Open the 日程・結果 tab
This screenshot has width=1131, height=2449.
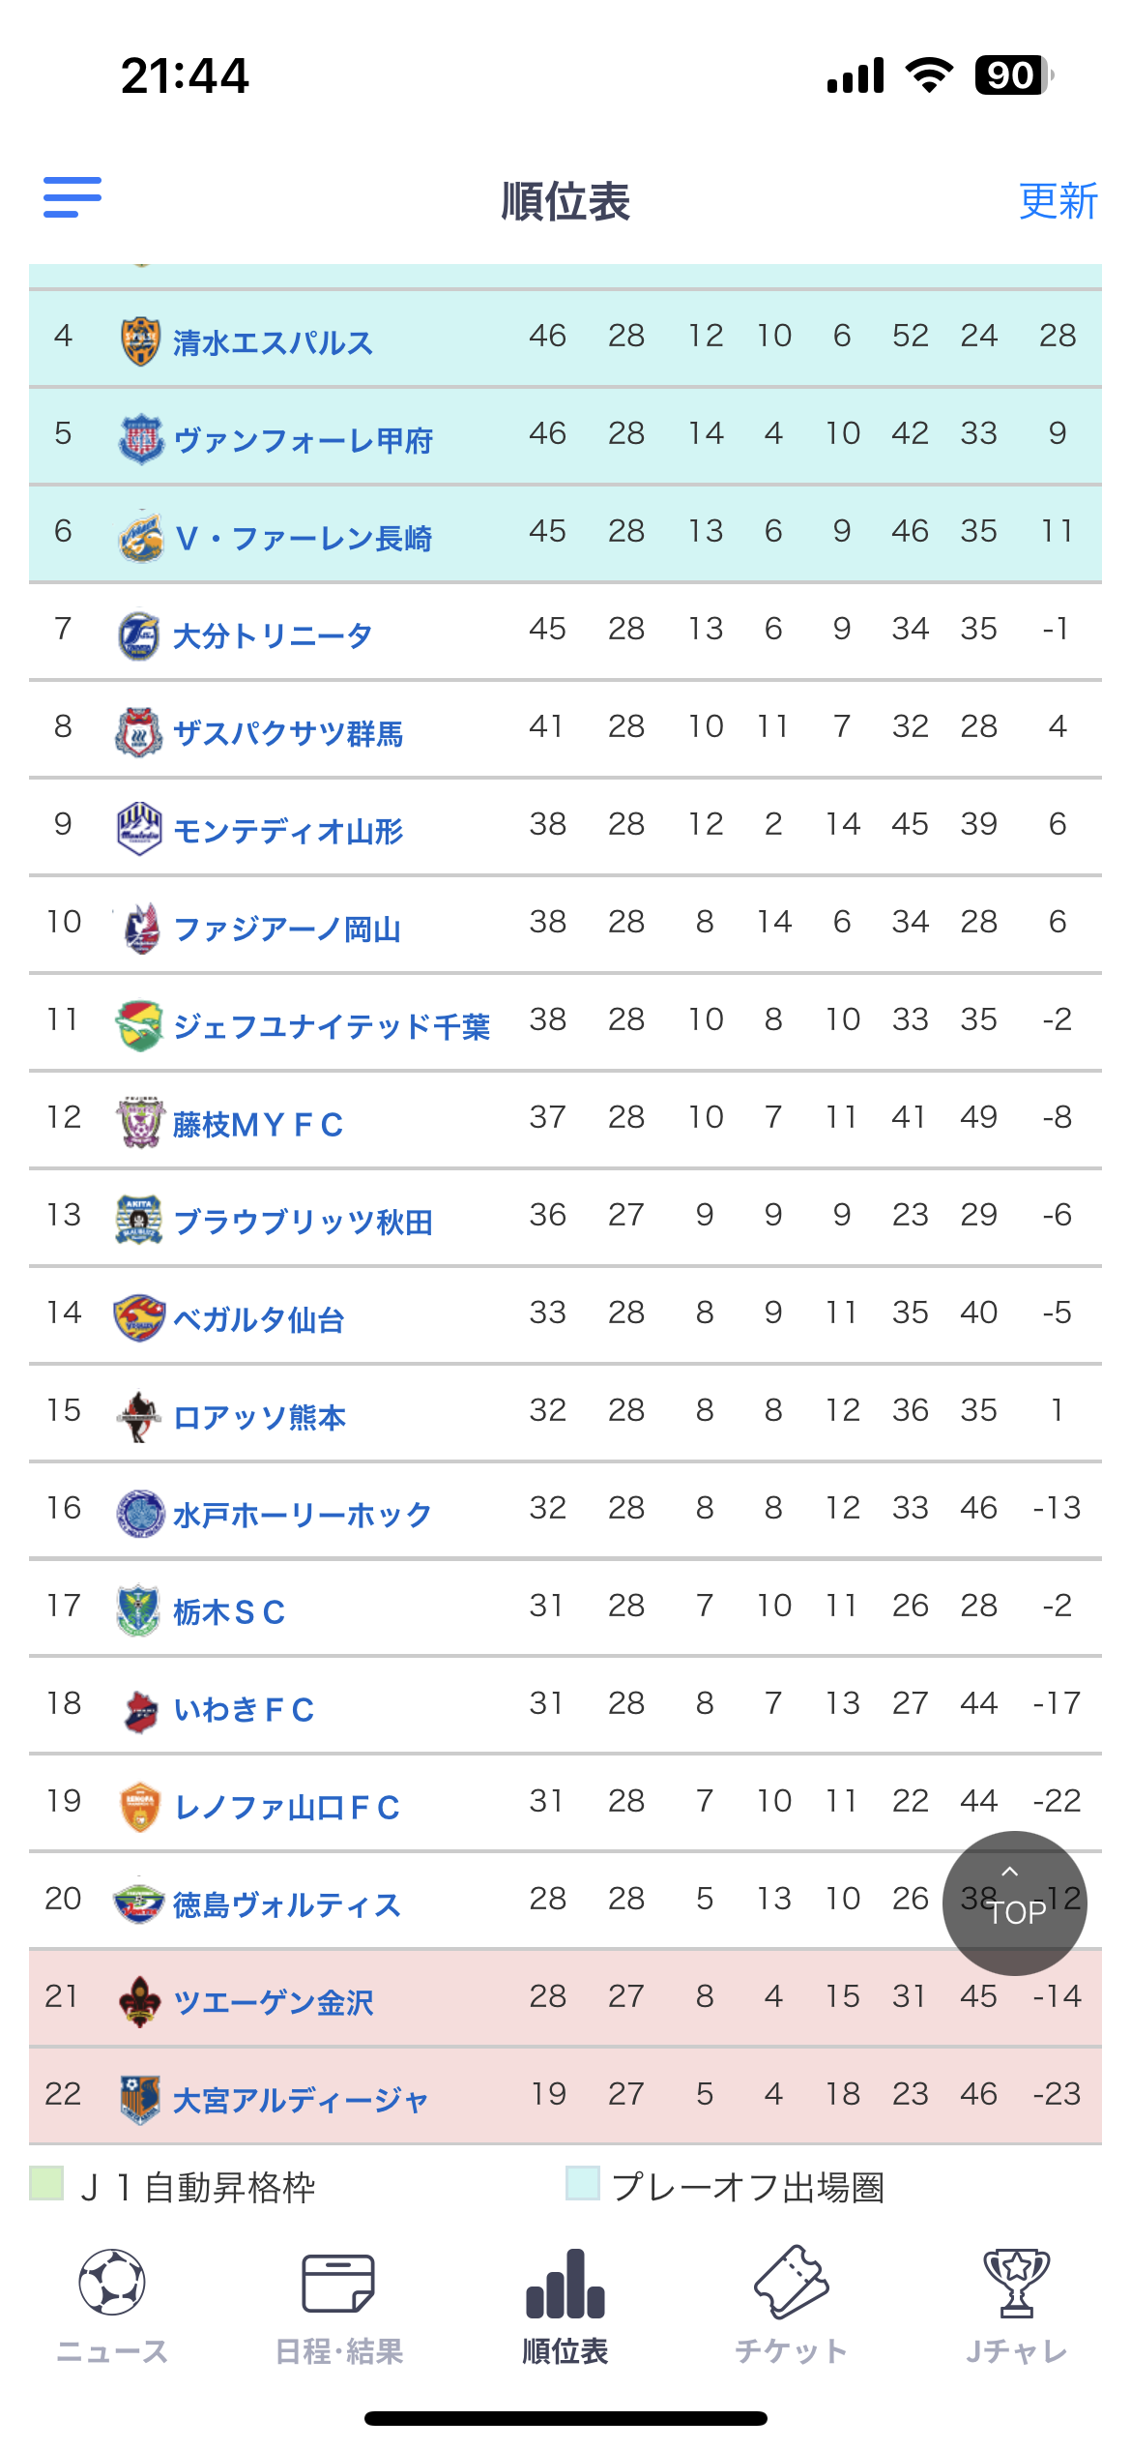point(338,2307)
